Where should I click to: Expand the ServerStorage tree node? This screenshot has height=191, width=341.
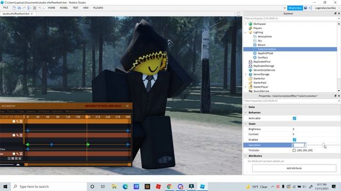[x=246, y=74]
